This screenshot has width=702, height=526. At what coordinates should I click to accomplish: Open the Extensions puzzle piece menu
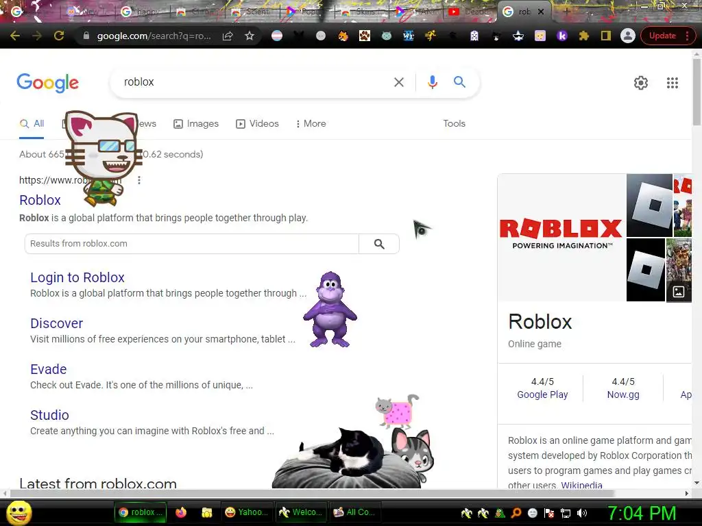coord(584,36)
